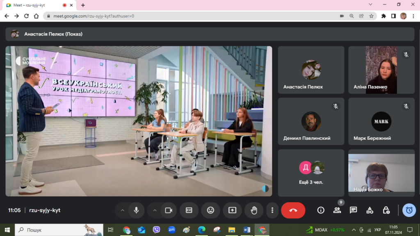
Task: Open Outlook from the taskbar
Action: 142,230
